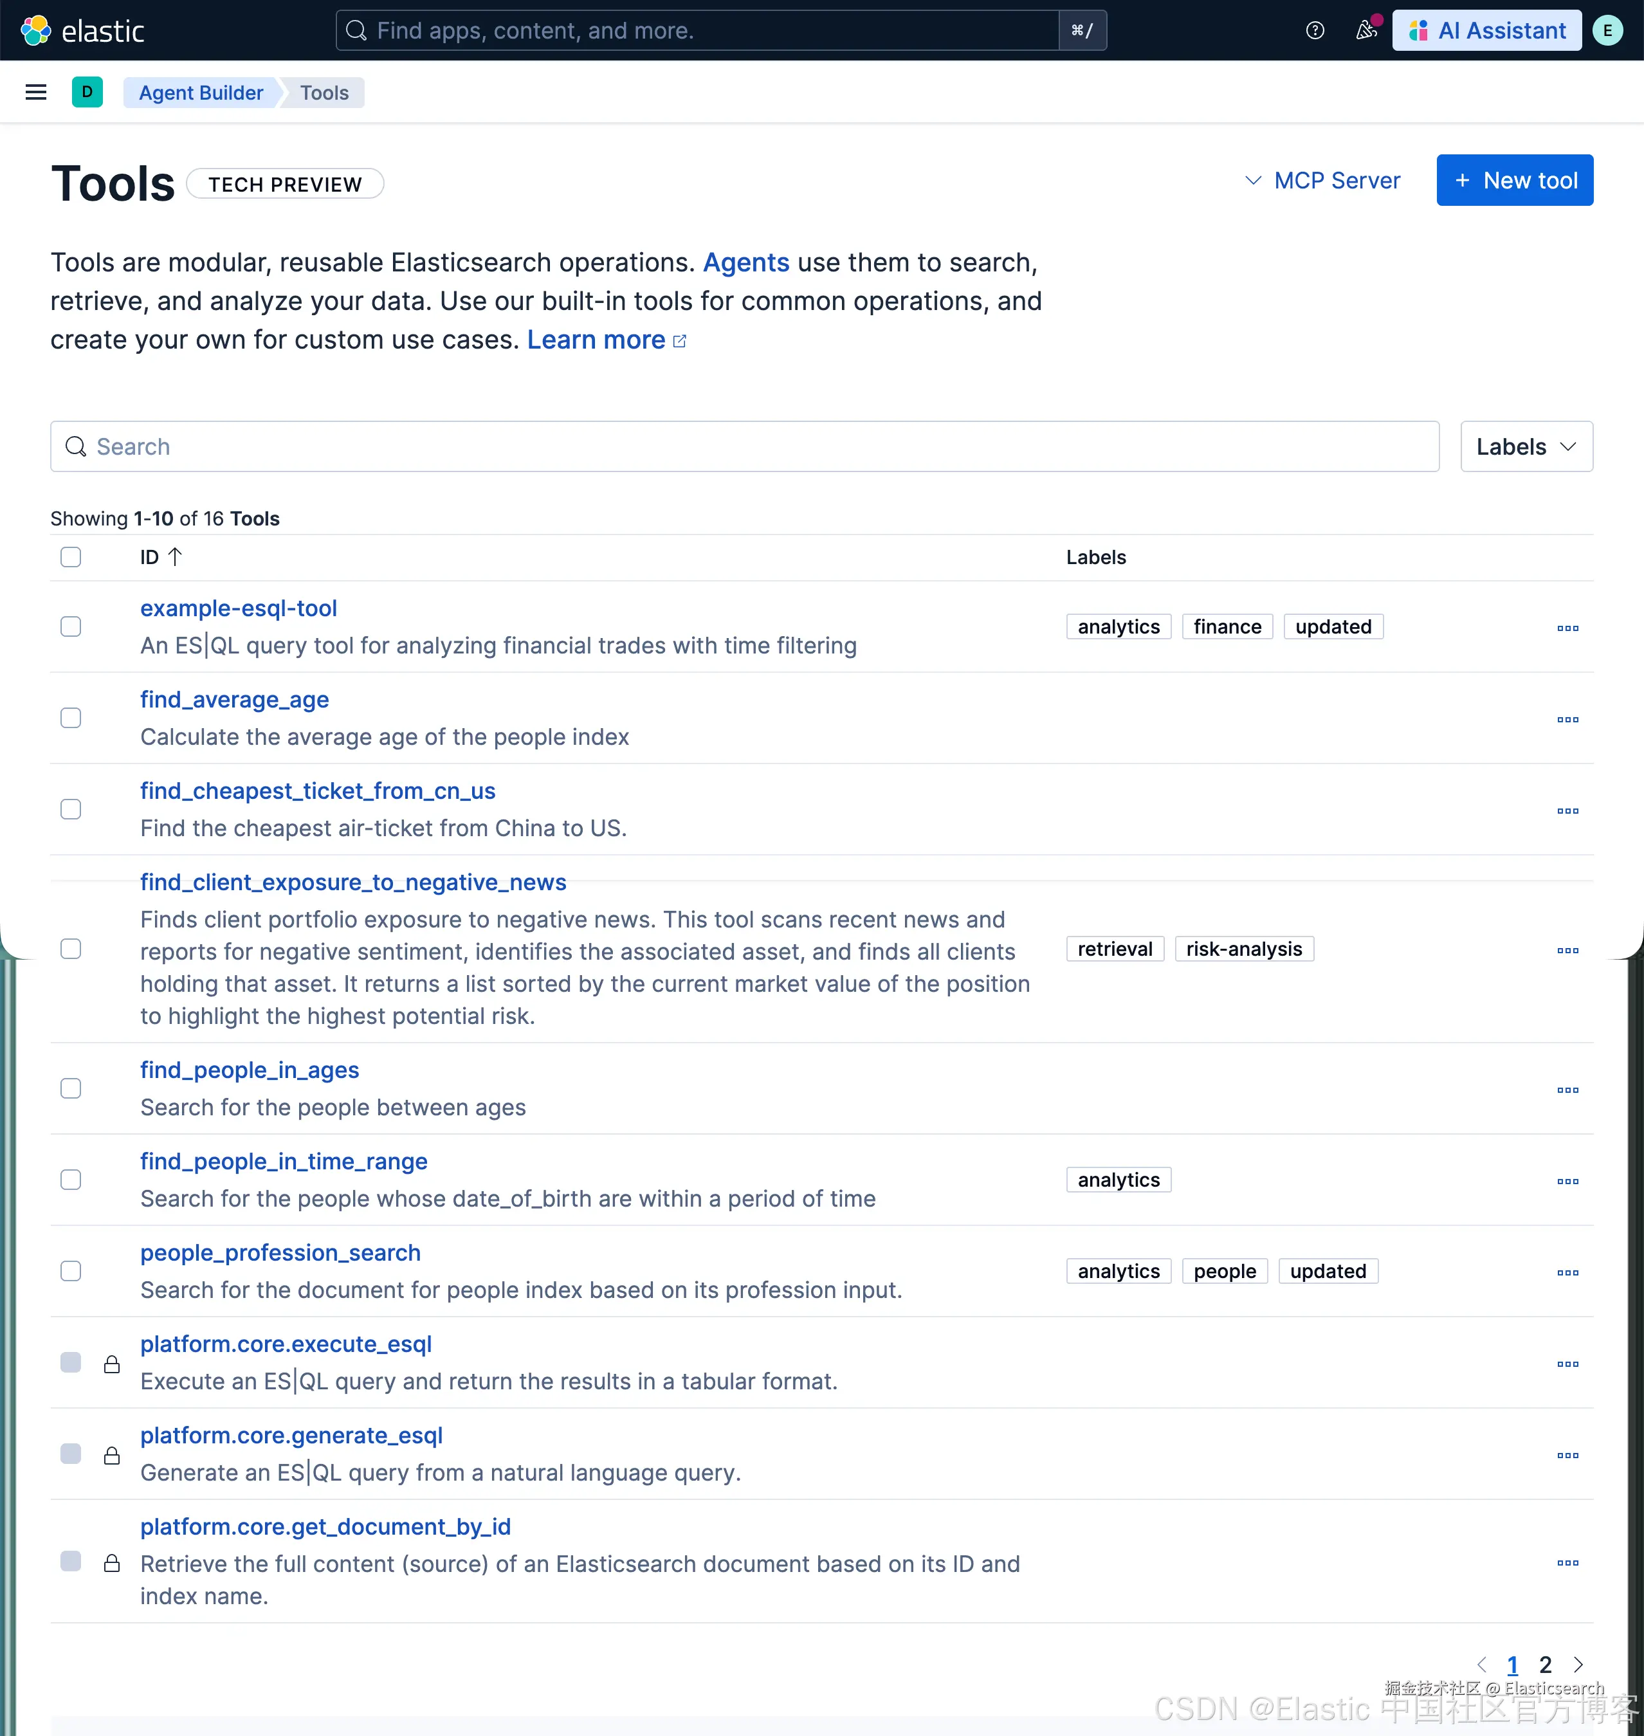
Task: Go to next page arrow
Action: point(1578,1664)
